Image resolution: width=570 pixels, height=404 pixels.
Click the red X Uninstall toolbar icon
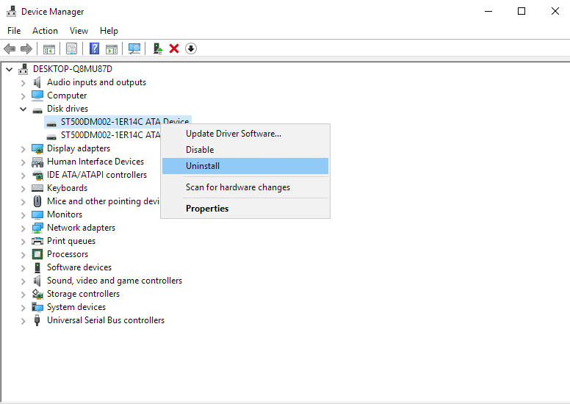point(174,48)
